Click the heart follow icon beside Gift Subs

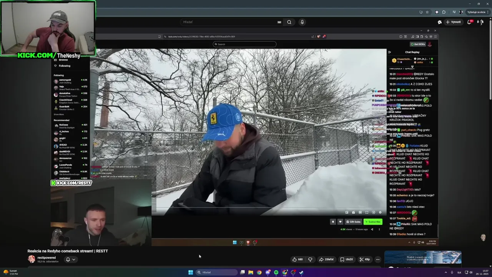coord(340,222)
